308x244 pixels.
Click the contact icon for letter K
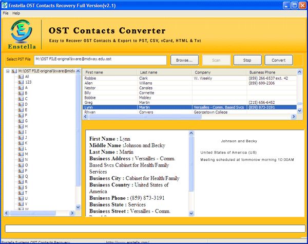(x=21, y=143)
